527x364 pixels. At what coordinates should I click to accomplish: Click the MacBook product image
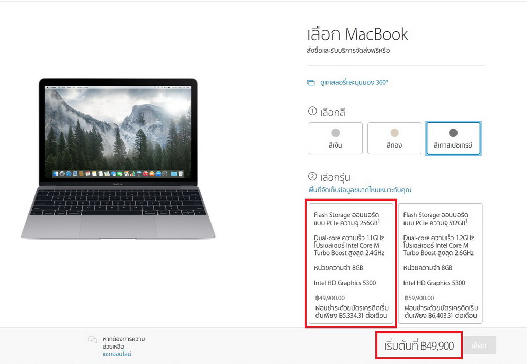pos(118,158)
